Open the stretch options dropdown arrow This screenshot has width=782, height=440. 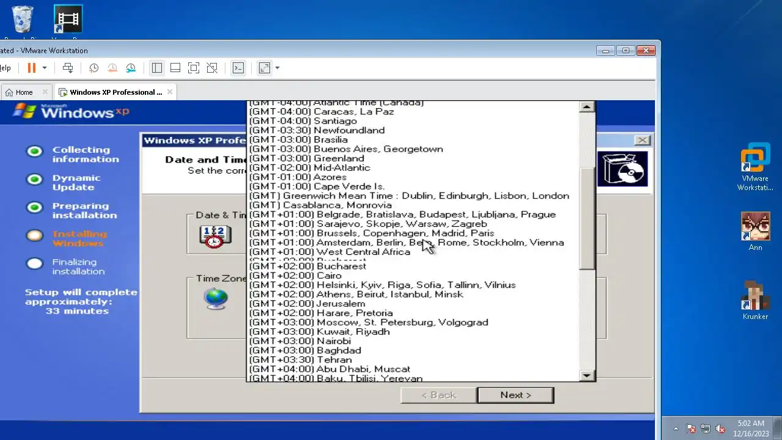(x=277, y=68)
